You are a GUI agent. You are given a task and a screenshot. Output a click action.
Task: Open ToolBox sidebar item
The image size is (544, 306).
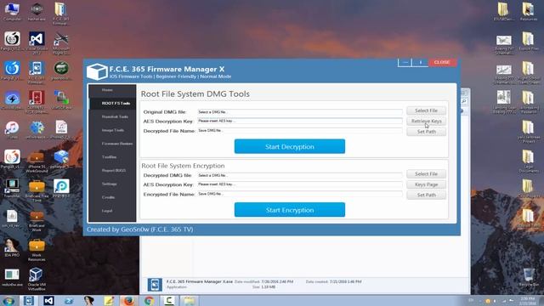pos(112,157)
